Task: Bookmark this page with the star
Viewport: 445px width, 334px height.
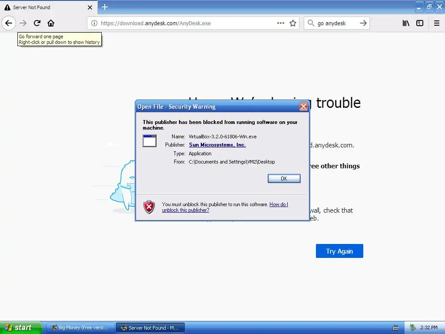Action: [293, 23]
